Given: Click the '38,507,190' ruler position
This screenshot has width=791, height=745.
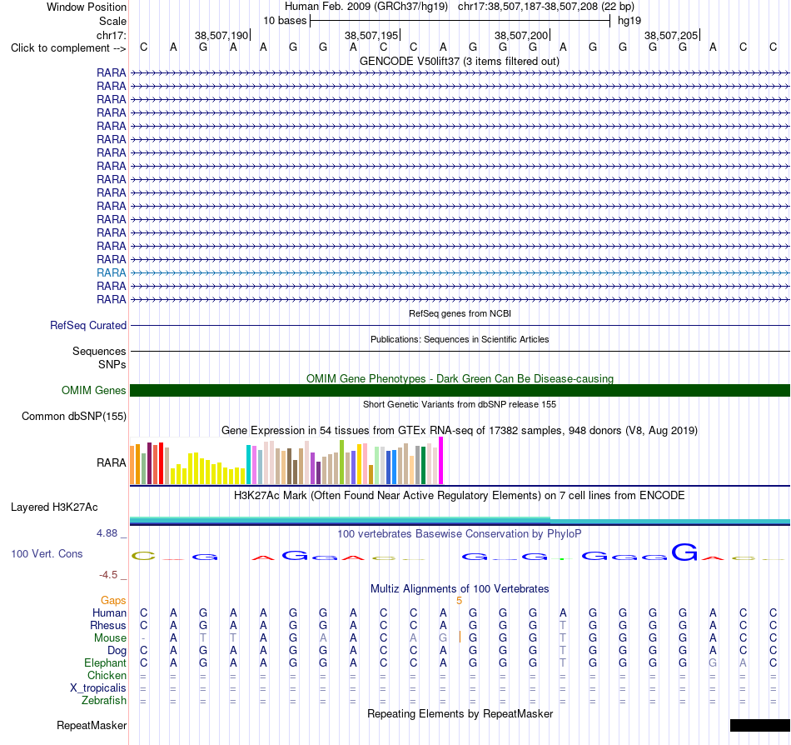Looking at the screenshot, I should click(221, 35).
